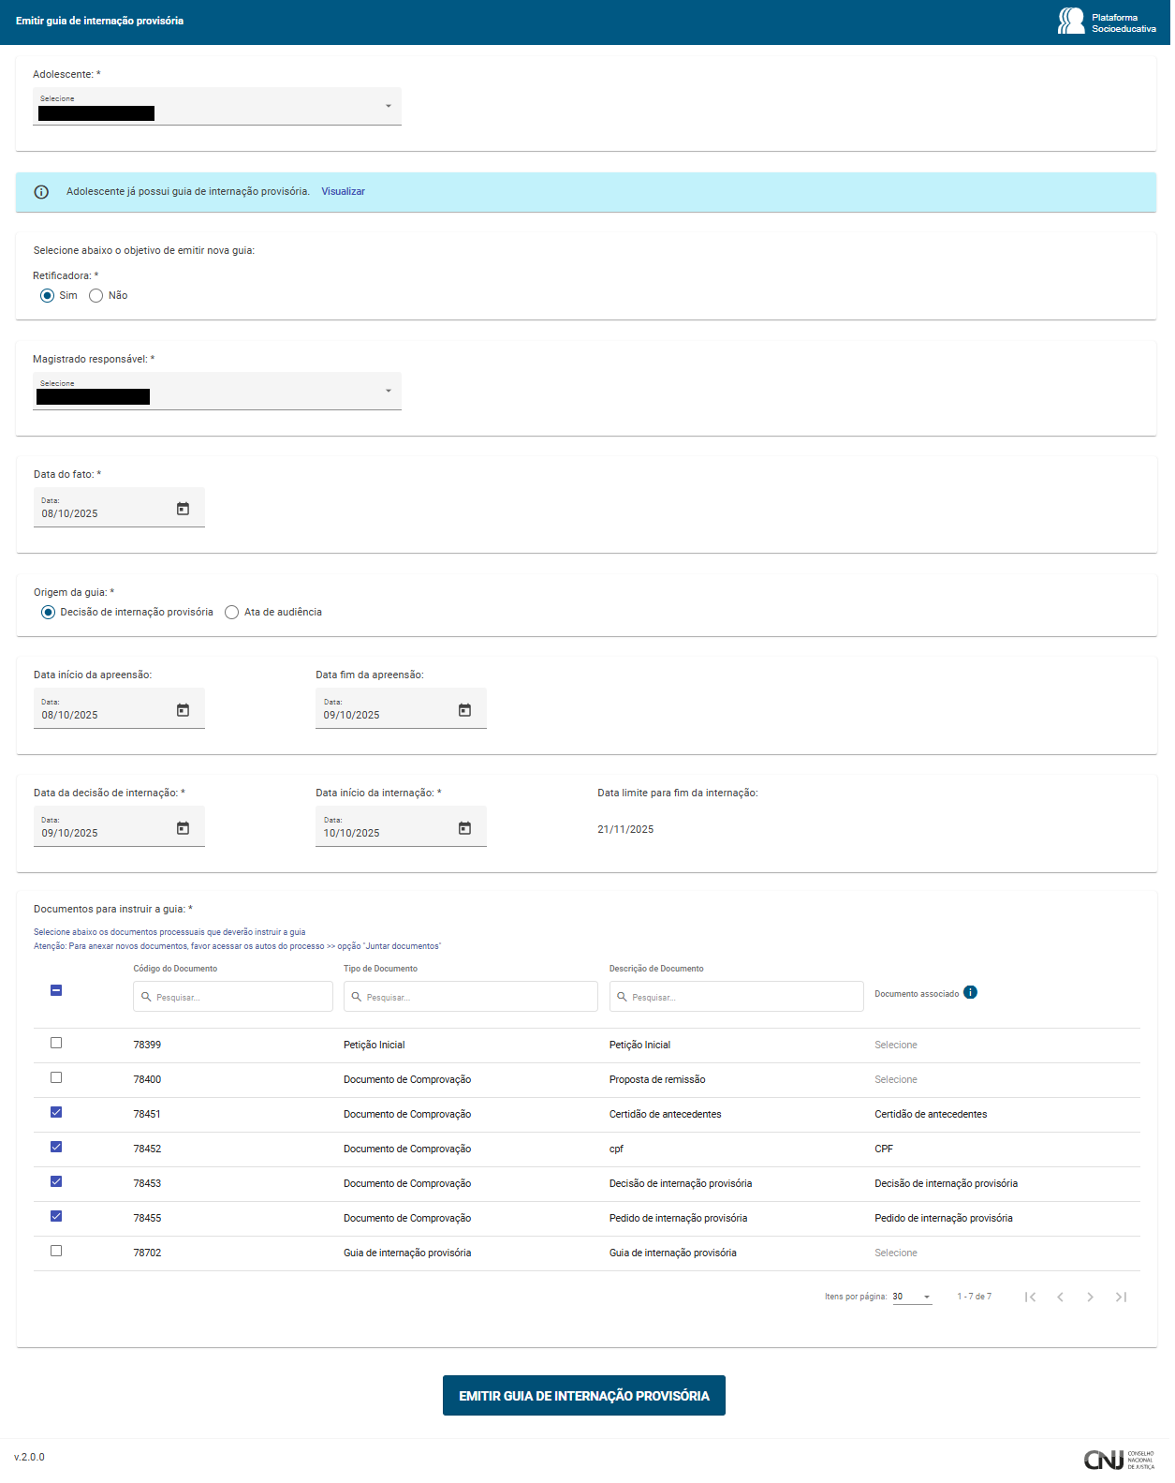Select Sim for Retificadora
Image resolution: width=1175 pixels, height=1483 pixels.
[48, 295]
